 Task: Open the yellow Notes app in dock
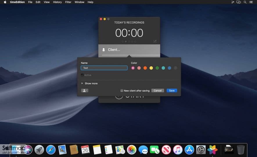coord(97,150)
